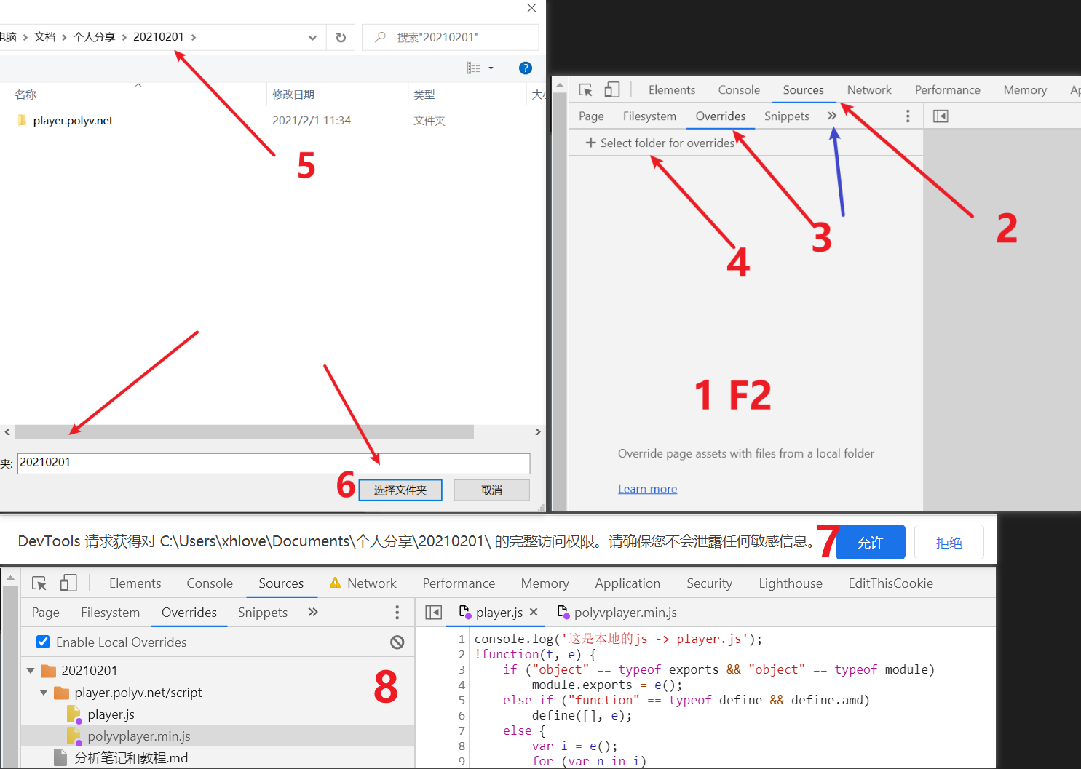
Task: Hide navigator icon in lower editor pane
Action: (433, 613)
